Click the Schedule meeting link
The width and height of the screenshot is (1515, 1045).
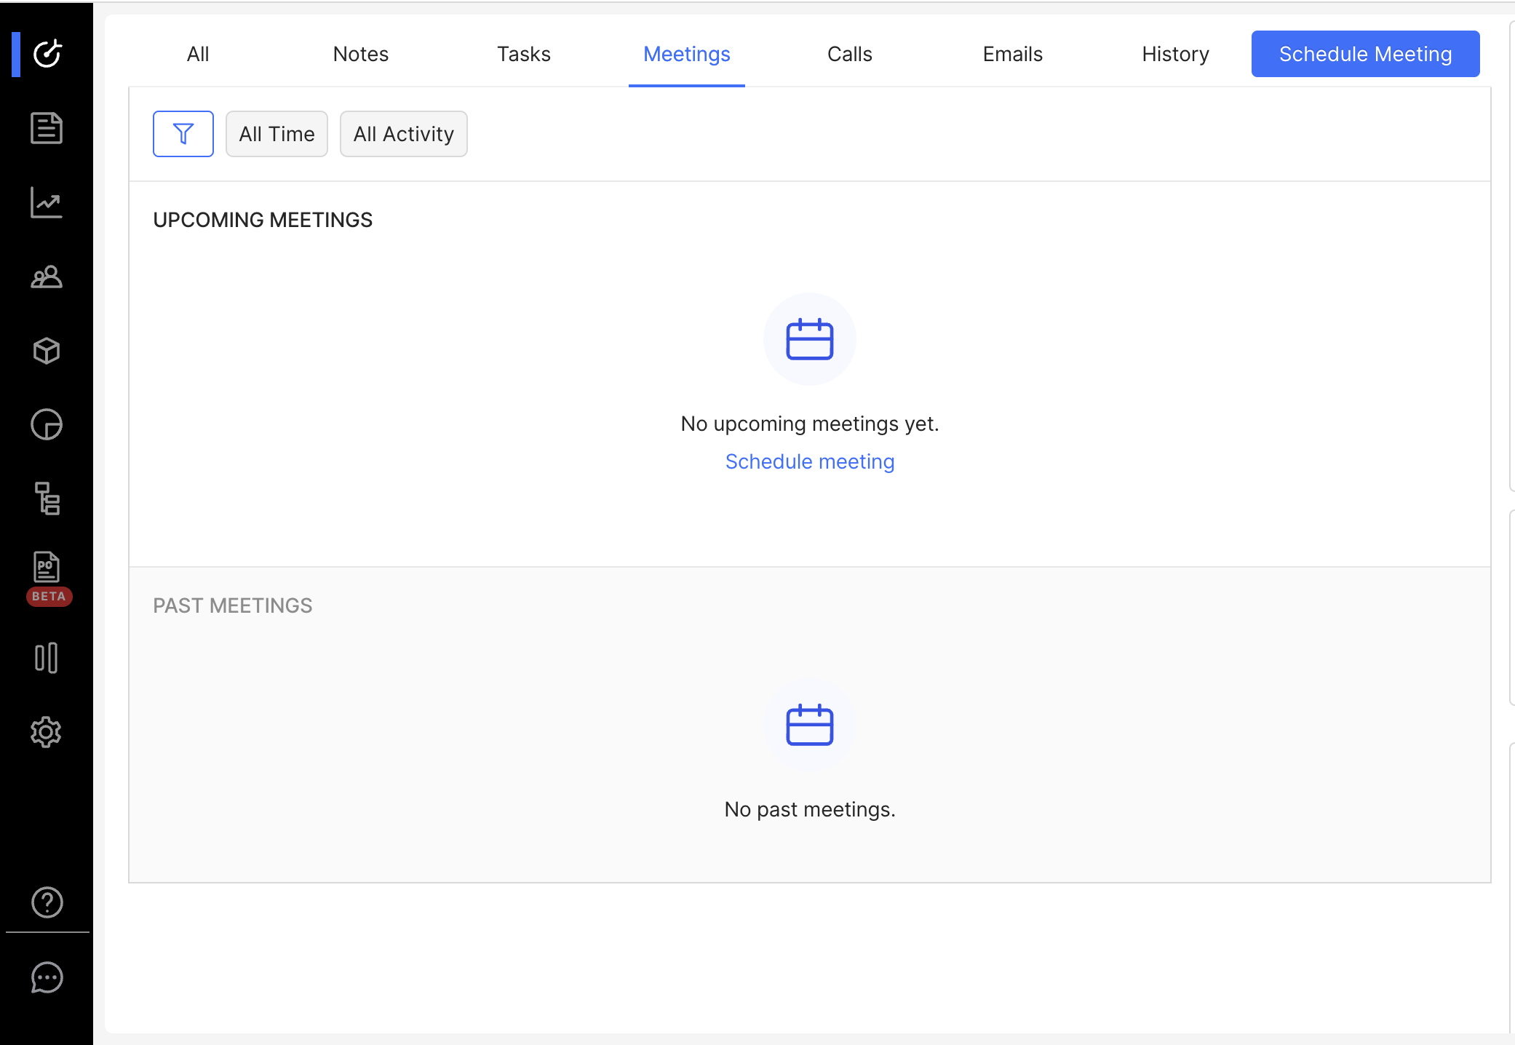tap(809, 461)
